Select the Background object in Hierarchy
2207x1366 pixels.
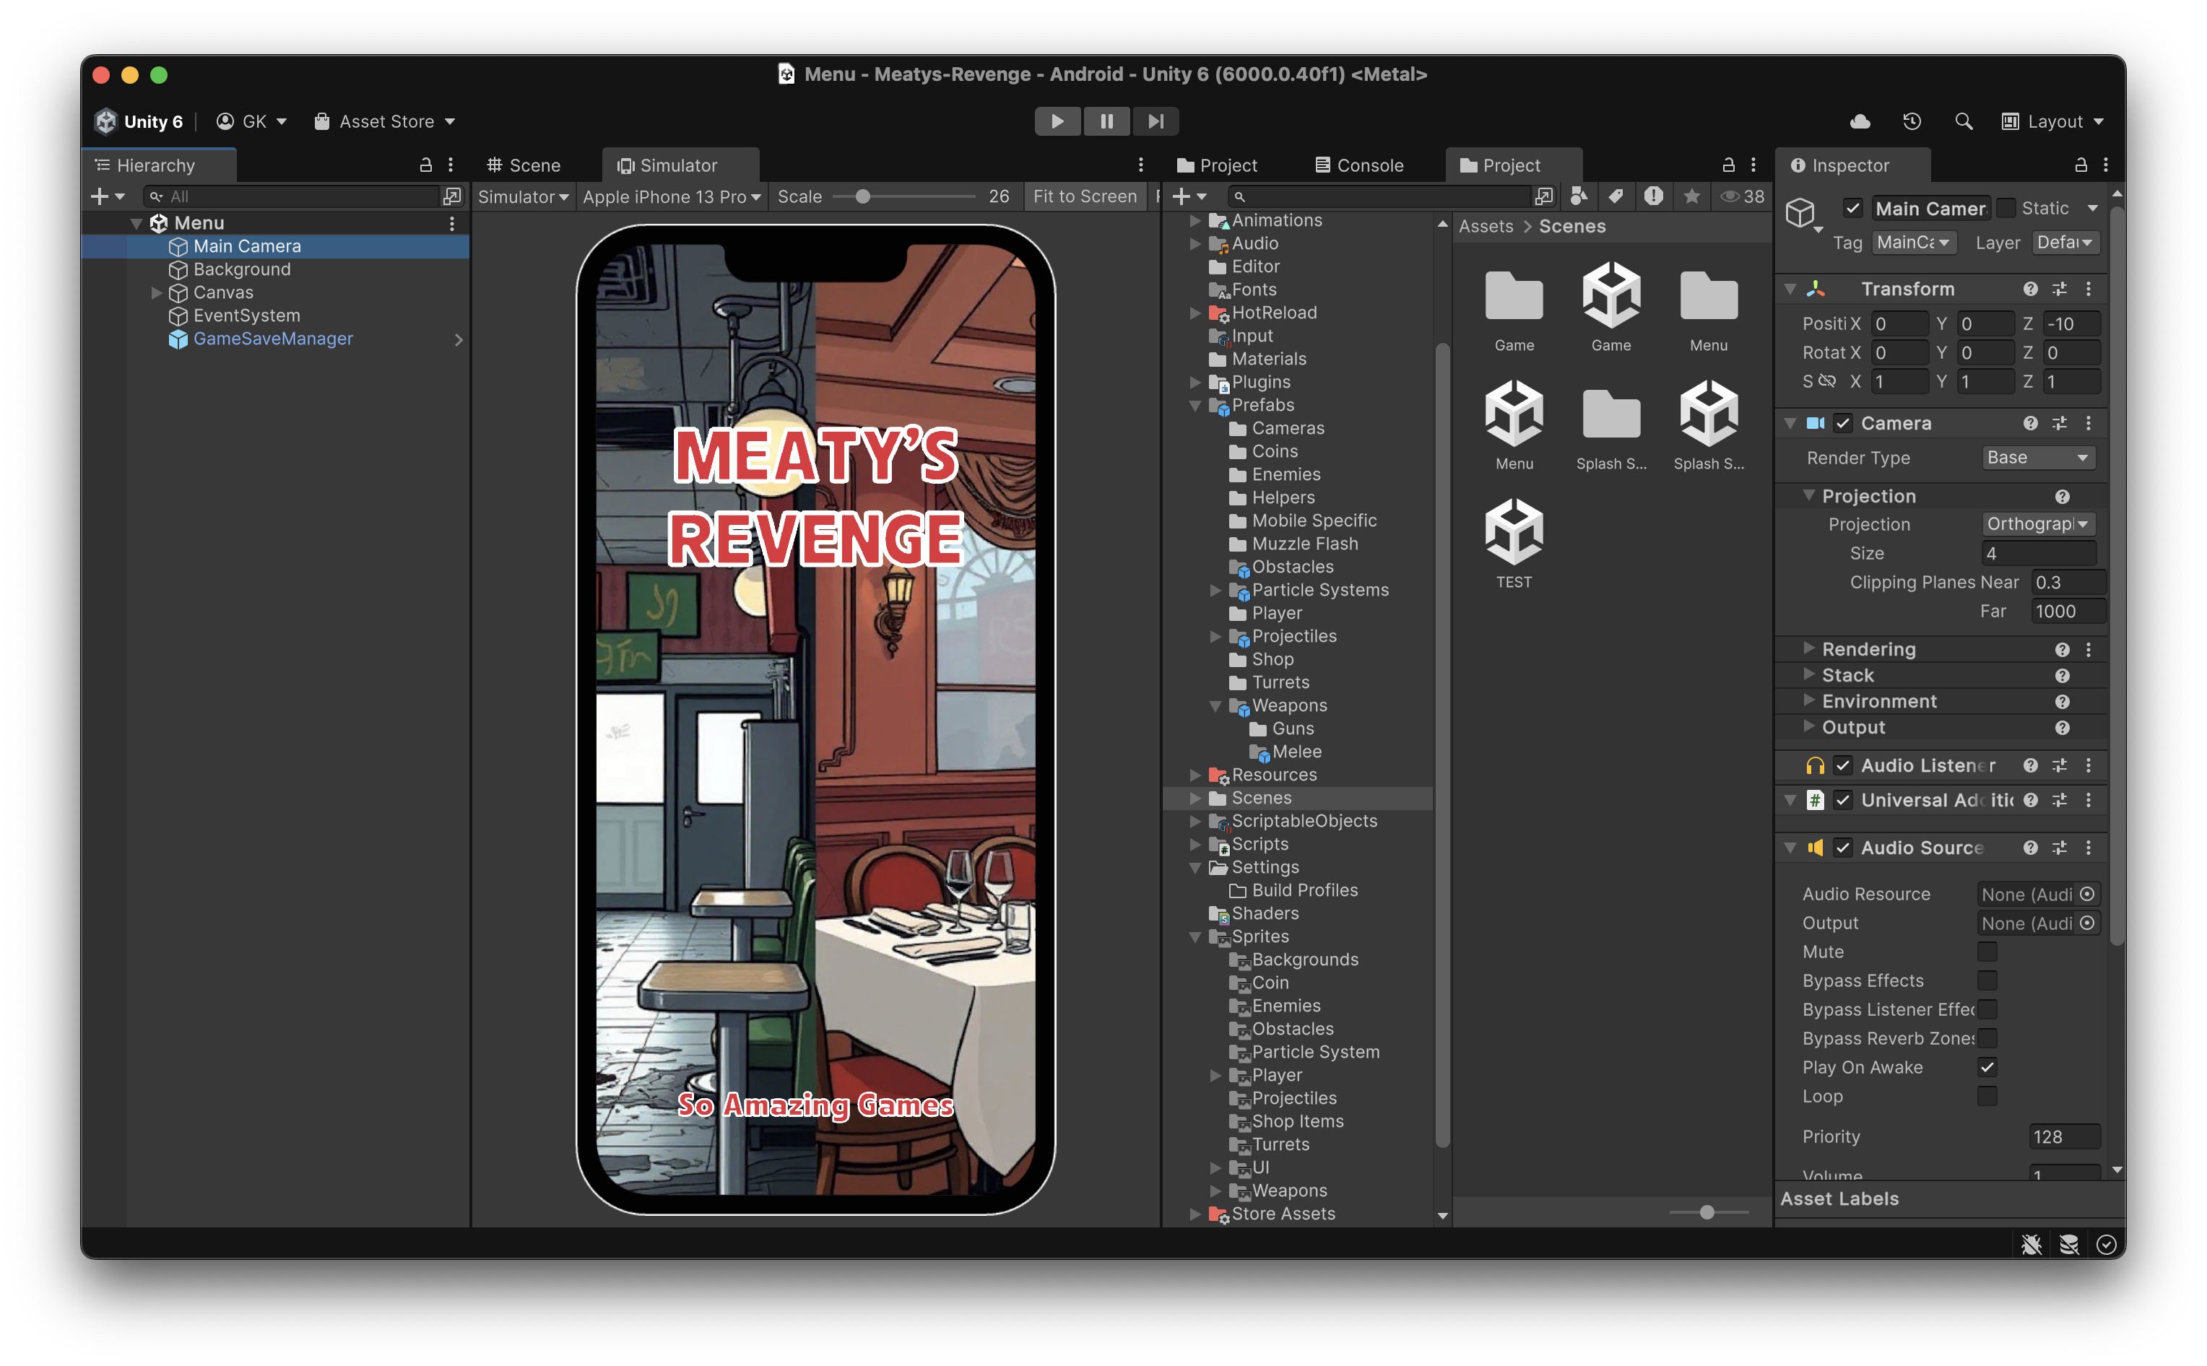pyautogui.click(x=242, y=269)
